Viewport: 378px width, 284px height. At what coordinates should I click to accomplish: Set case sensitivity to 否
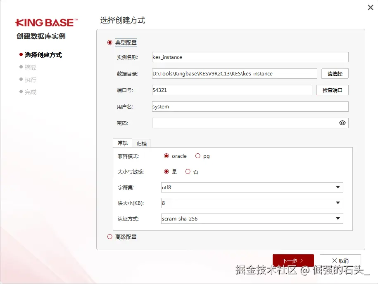[188, 171]
